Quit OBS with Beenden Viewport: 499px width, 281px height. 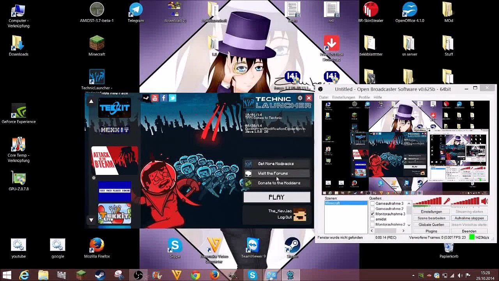coord(469,231)
